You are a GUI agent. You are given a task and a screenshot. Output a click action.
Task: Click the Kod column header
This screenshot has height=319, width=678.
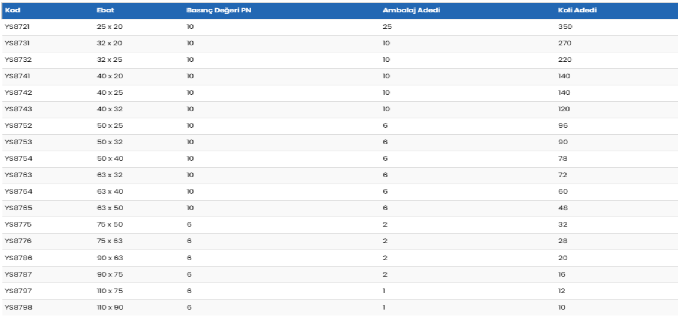(12, 10)
